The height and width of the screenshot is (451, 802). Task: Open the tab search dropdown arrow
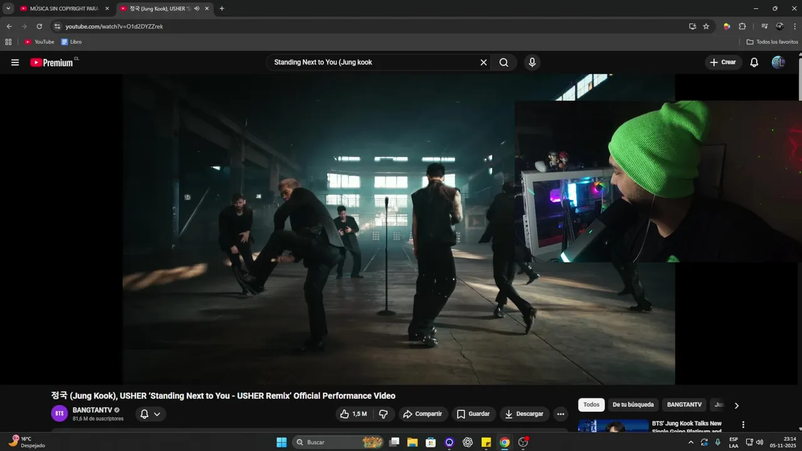(8, 9)
